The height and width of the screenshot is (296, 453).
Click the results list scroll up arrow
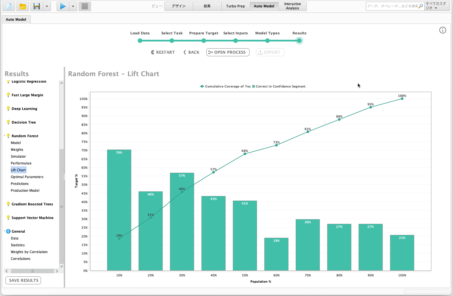click(x=61, y=83)
